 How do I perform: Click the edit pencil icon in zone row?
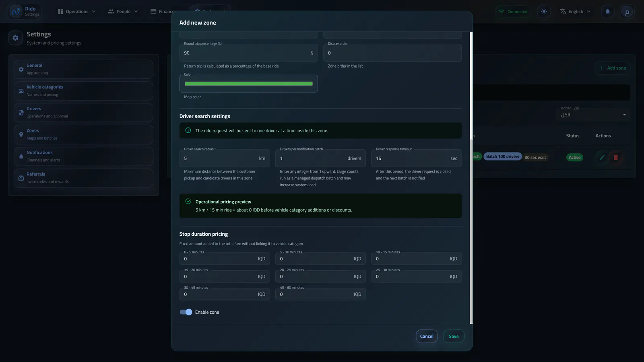(x=602, y=157)
